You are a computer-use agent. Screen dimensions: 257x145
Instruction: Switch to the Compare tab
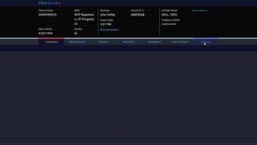[x=206, y=42]
